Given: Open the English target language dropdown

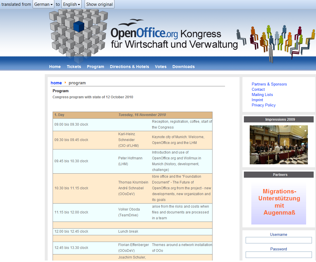Looking at the screenshot, I should click(x=72, y=4).
